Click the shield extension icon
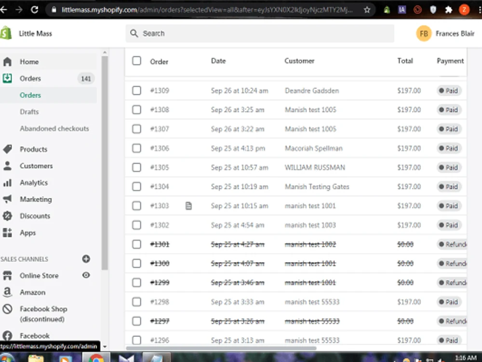The width and height of the screenshot is (482, 362). pos(433,10)
